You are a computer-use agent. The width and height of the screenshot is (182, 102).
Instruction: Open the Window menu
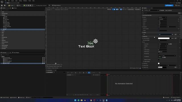point(25,1)
